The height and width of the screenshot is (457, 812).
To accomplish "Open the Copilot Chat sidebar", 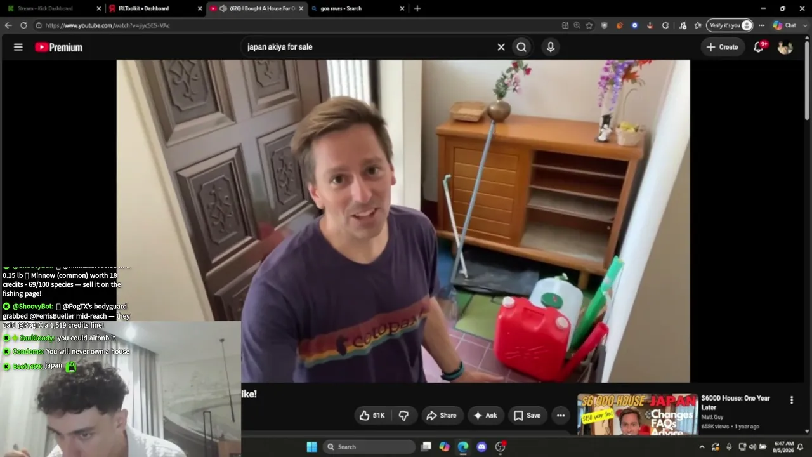I will click(785, 25).
